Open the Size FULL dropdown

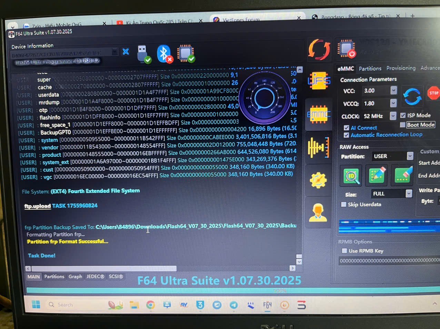(409, 193)
